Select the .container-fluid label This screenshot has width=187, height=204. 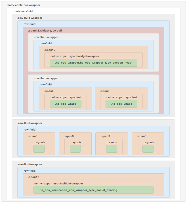[22, 11]
